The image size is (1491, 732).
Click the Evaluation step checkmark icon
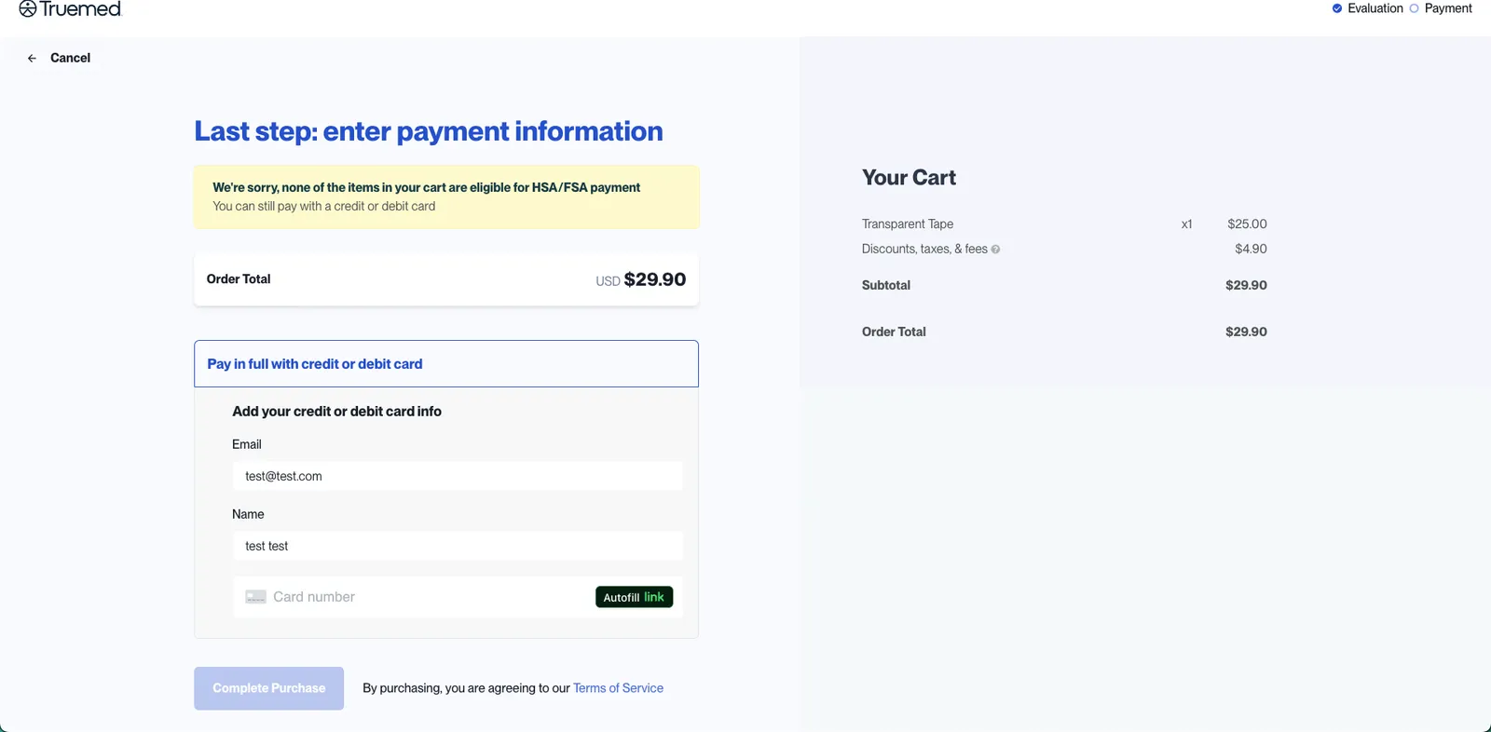coord(1337,8)
